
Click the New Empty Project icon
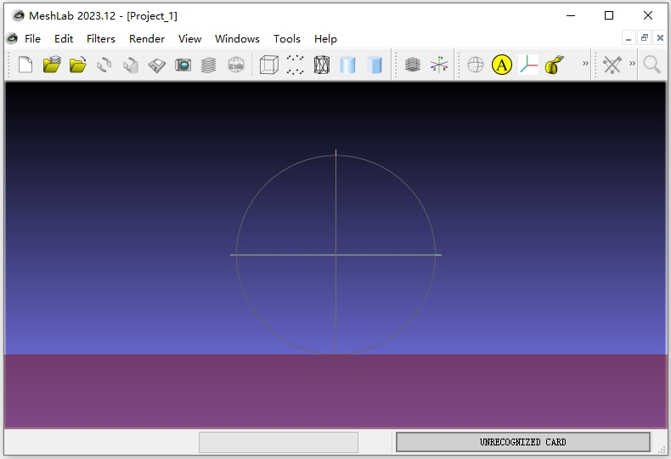pos(25,65)
